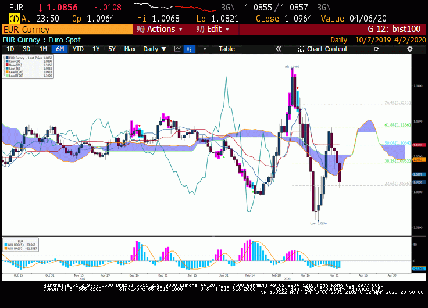Click the last price 1.0856 in header
This screenshot has width=428, height=308.
tap(62, 8)
